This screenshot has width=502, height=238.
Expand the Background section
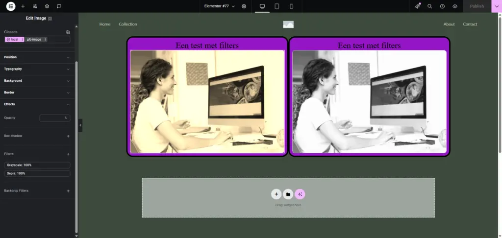tap(37, 81)
